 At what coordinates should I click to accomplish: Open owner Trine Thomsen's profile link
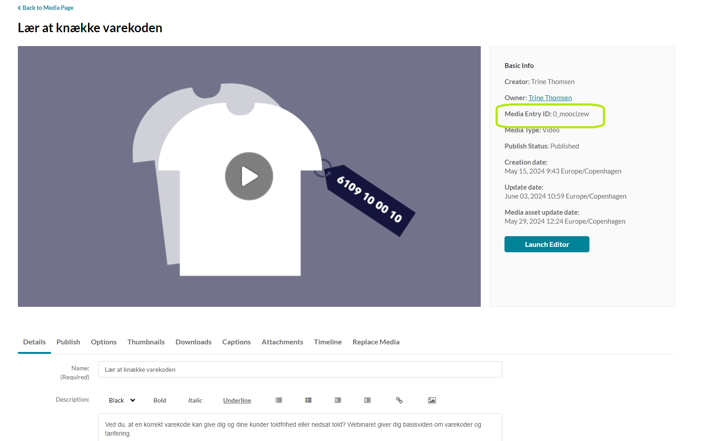point(550,98)
